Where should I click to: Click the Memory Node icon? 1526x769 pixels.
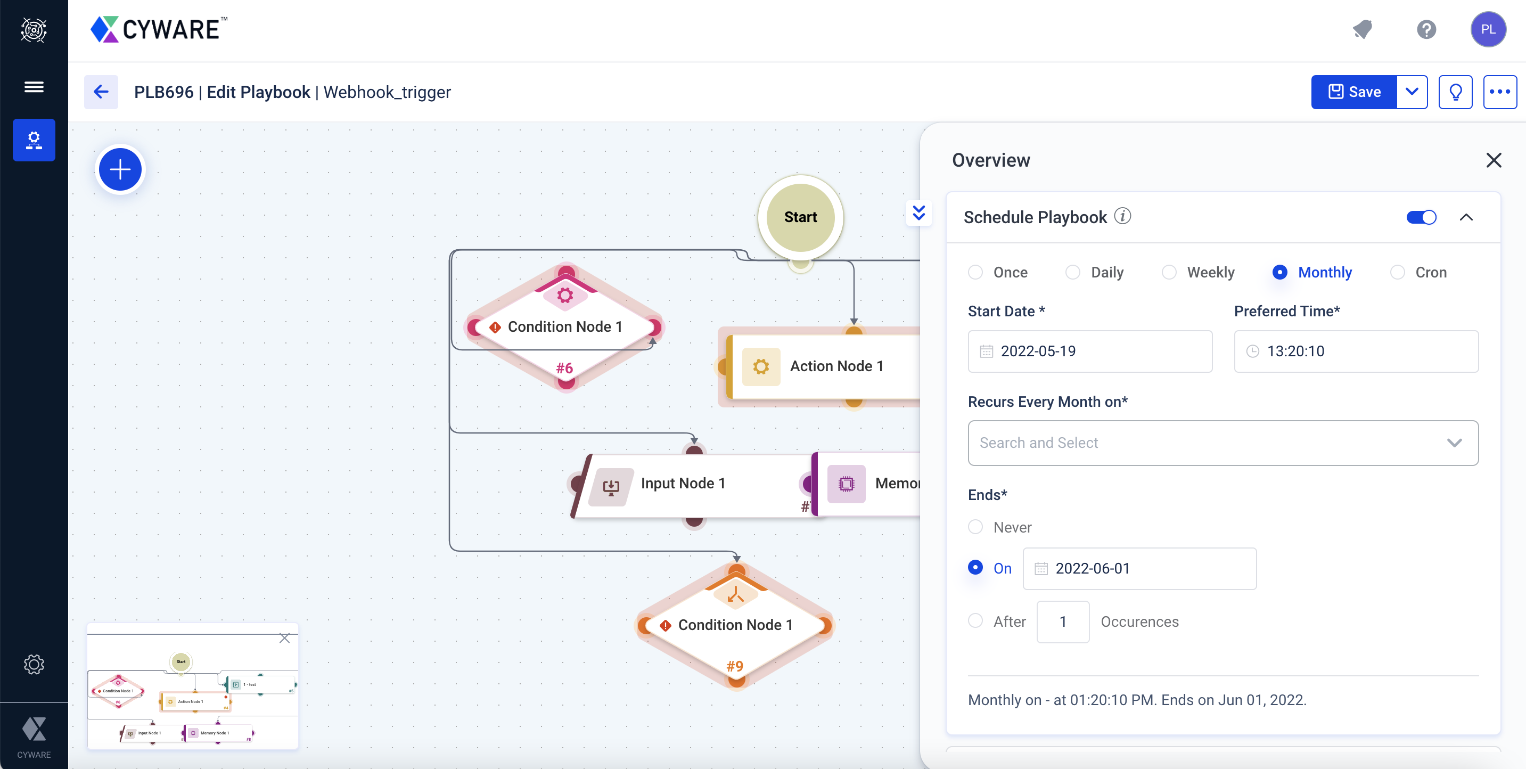coord(845,484)
